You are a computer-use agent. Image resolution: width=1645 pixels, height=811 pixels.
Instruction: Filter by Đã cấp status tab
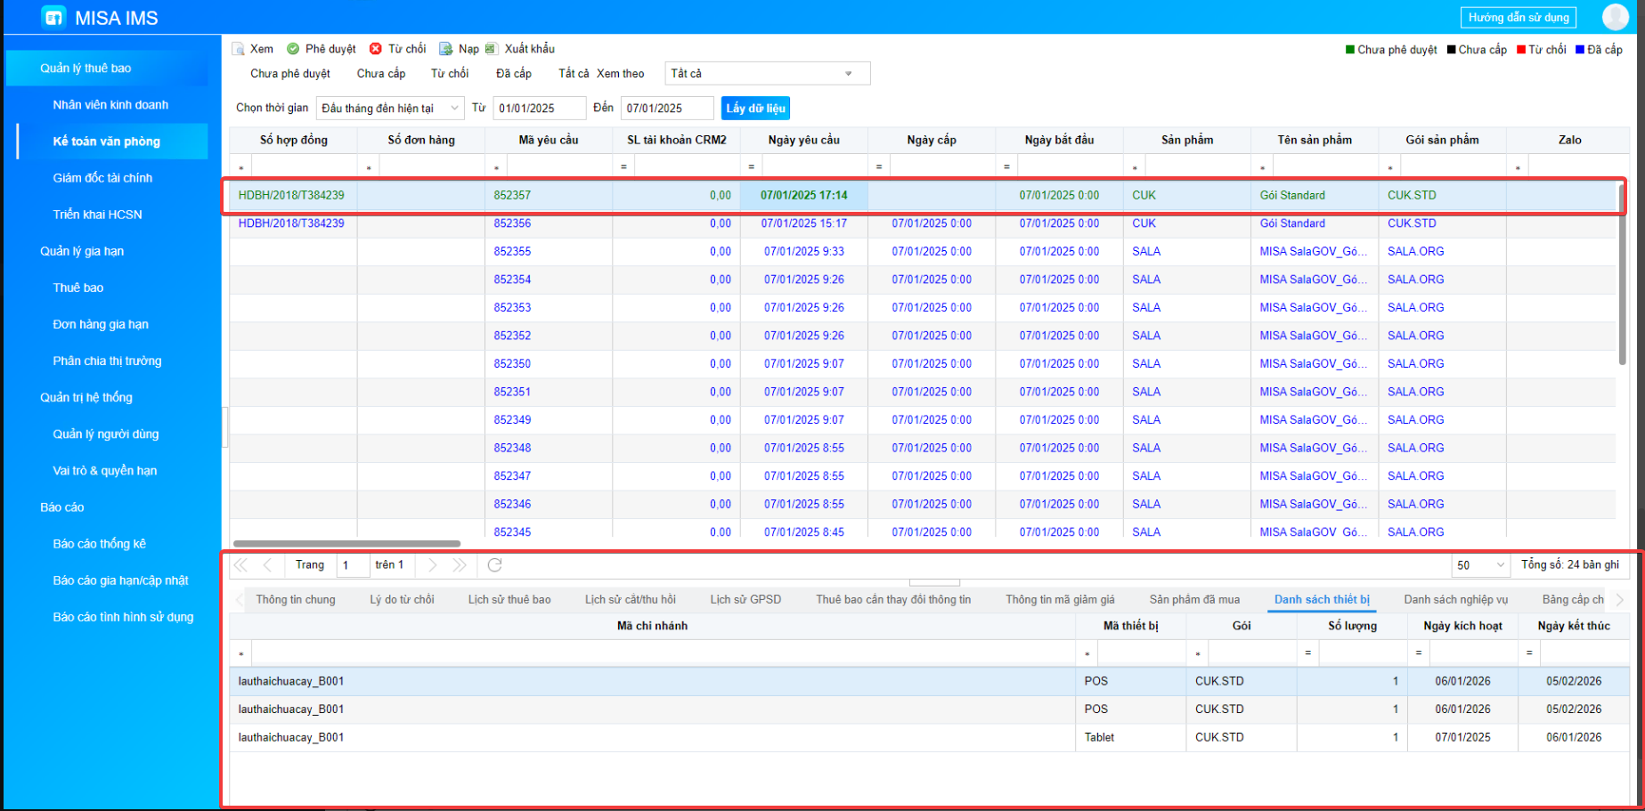(x=514, y=74)
